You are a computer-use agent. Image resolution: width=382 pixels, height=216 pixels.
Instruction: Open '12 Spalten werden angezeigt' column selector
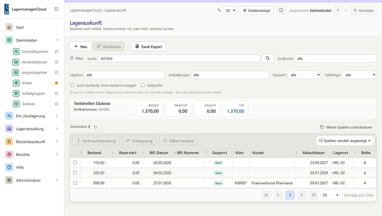[345, 140]
